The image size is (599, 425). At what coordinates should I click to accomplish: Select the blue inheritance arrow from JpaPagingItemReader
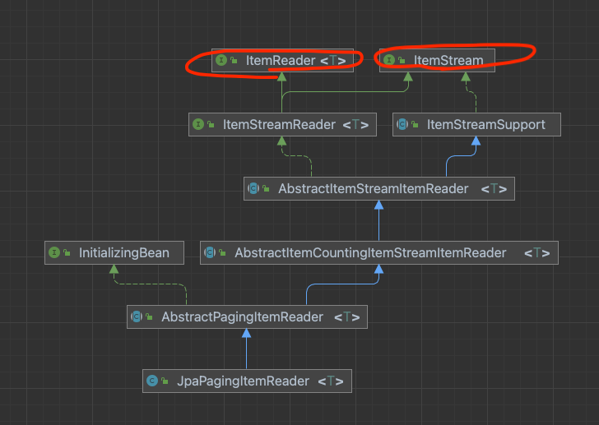(x=246, y=349)
